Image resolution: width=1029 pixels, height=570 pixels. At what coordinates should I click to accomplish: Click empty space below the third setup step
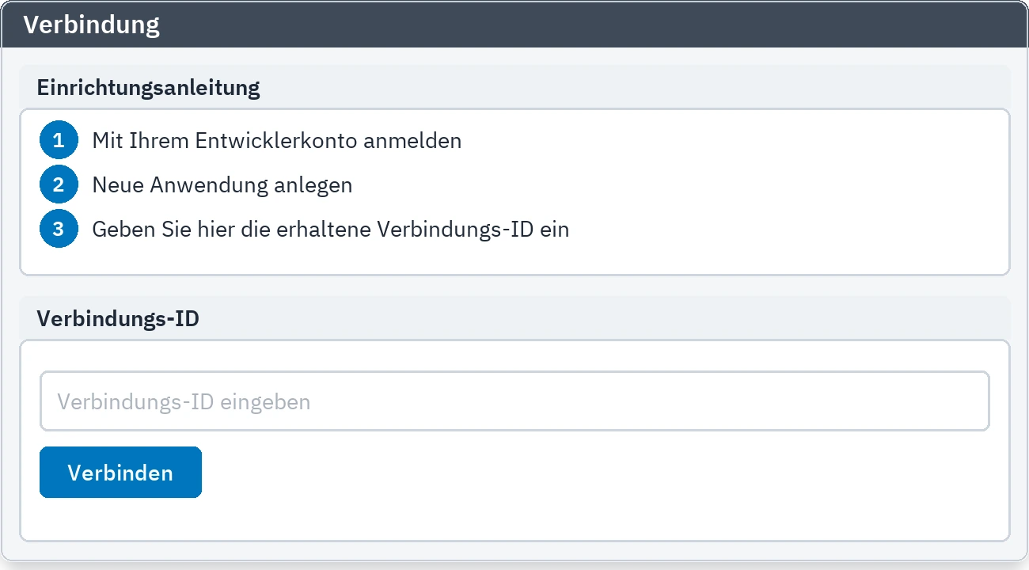(514, 262)
